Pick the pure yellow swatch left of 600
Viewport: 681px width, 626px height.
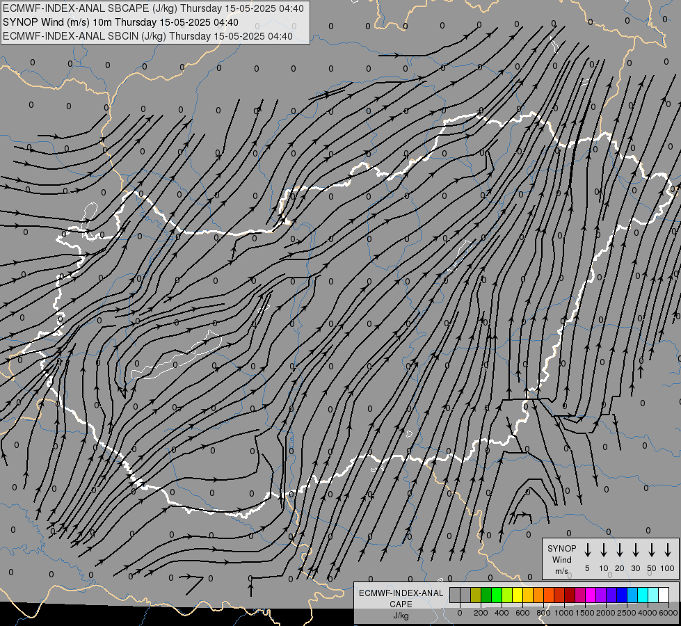pyautogui.click(x=518, y=595)
